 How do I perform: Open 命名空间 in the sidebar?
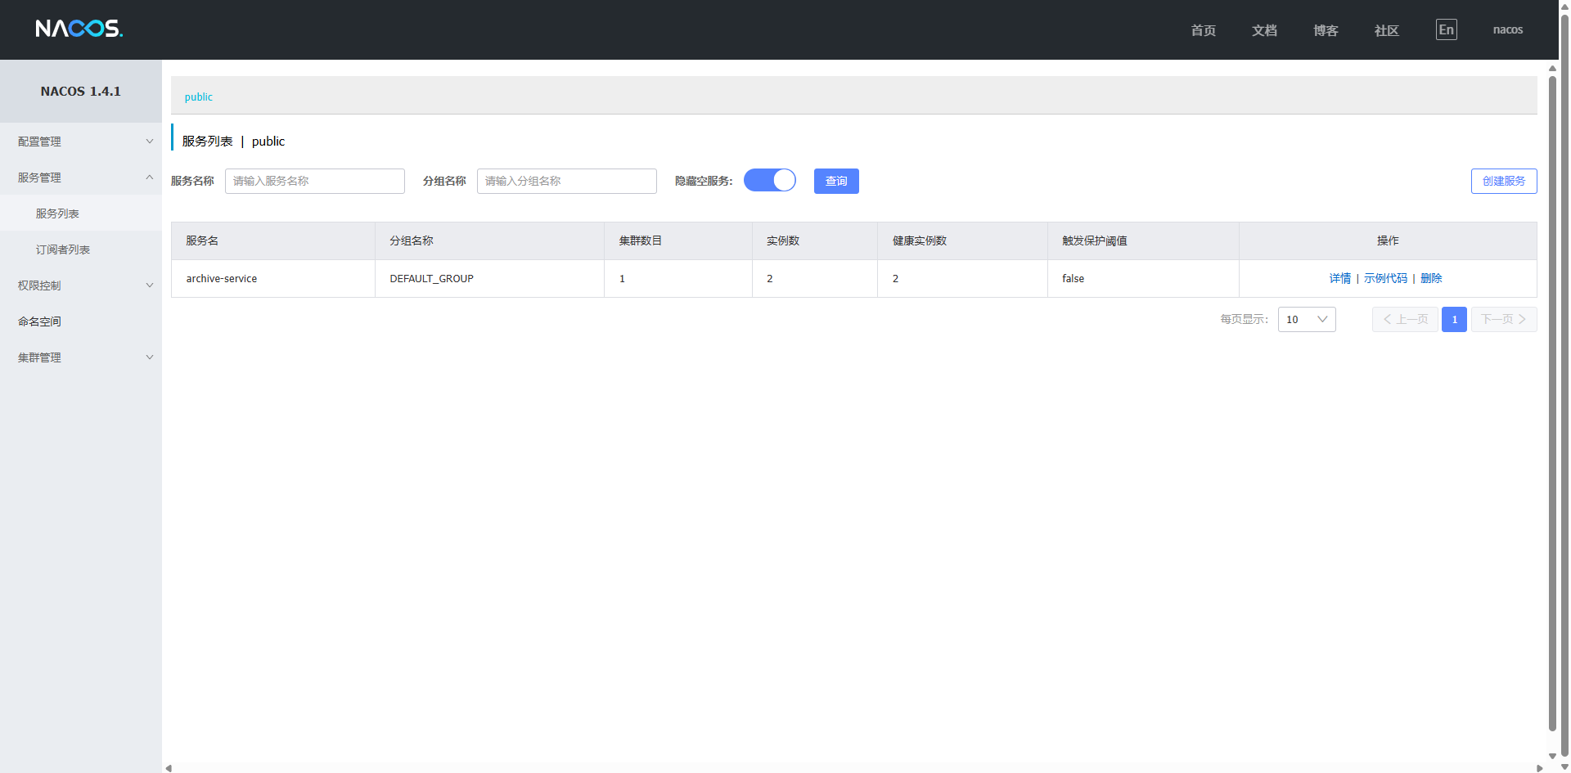81,321
